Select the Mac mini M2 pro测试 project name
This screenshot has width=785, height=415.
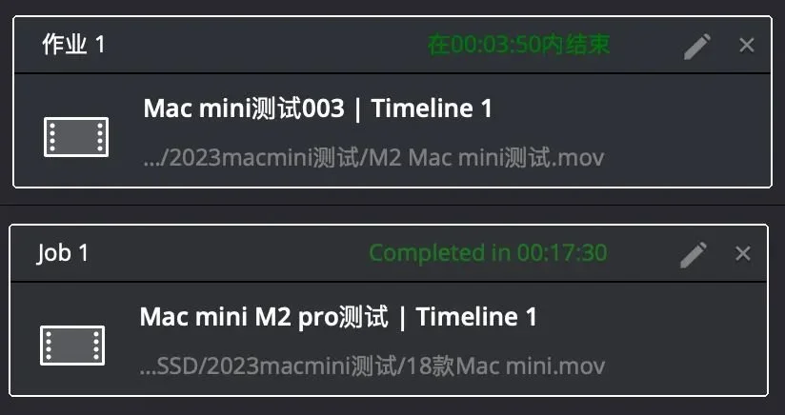(264, 317)
